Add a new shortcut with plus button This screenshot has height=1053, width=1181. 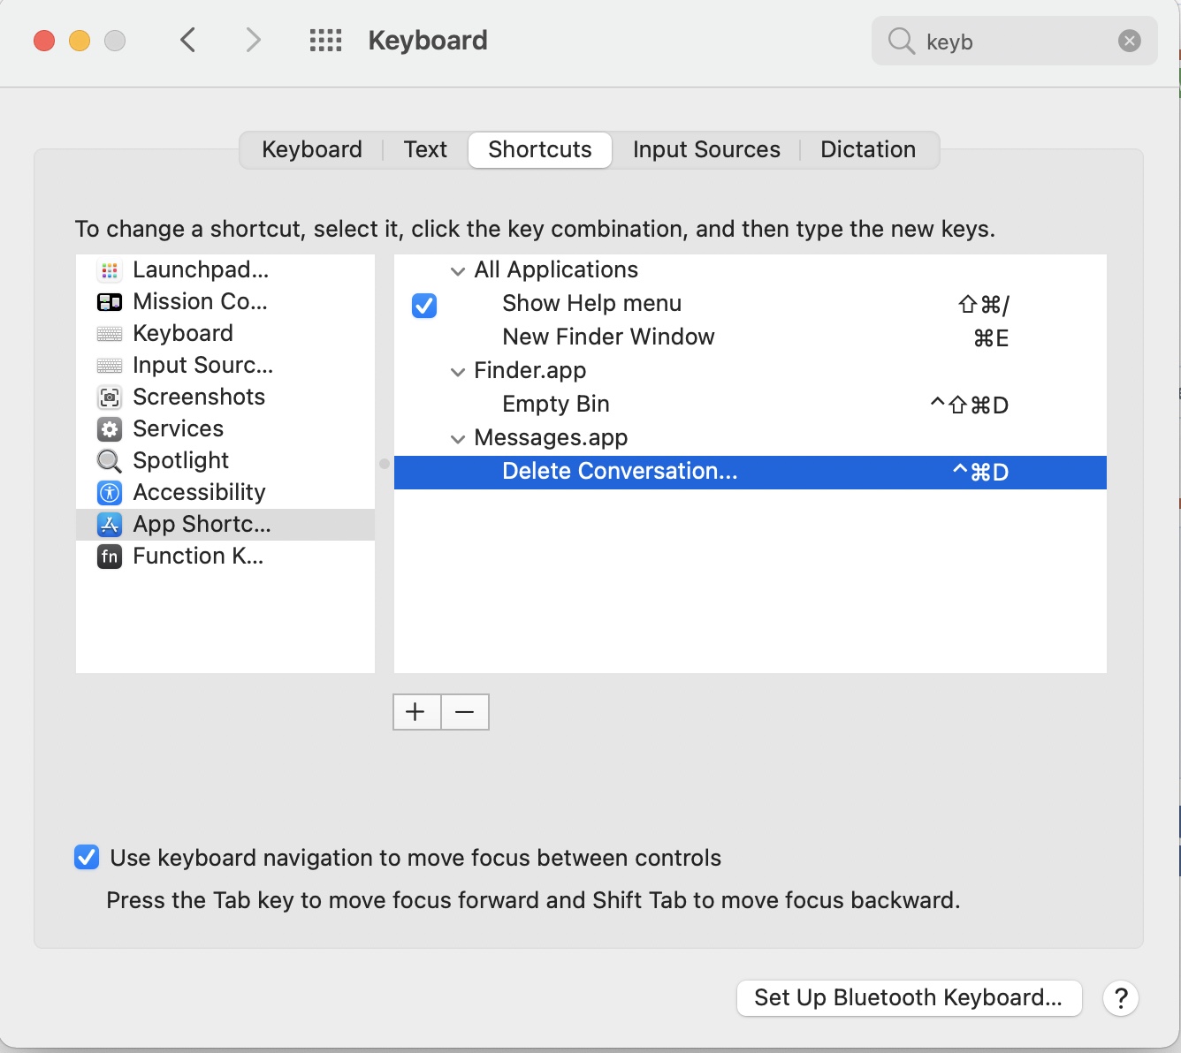pos(416,712)
